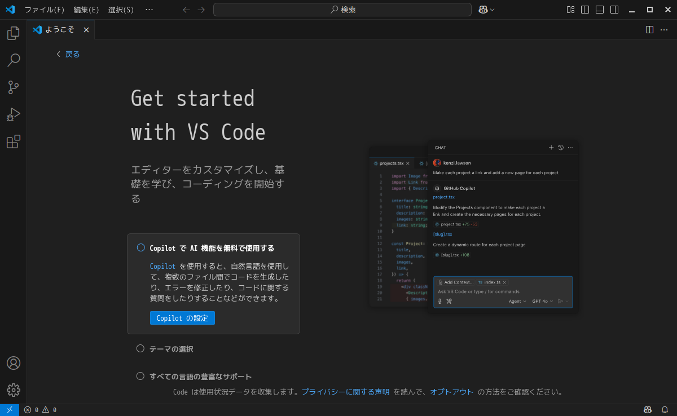Open the ファイル(F) menu
Viewport: 677px width, 416px height.
click(x=44, y=10)
